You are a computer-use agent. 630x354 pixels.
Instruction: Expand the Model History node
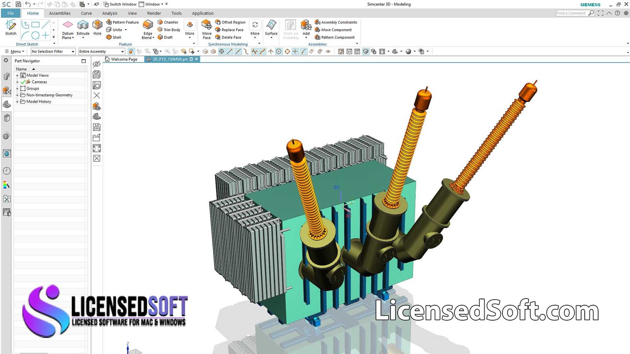(17, 101)
